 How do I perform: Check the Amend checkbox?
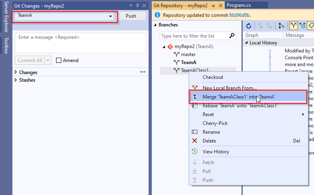point(58,60)
